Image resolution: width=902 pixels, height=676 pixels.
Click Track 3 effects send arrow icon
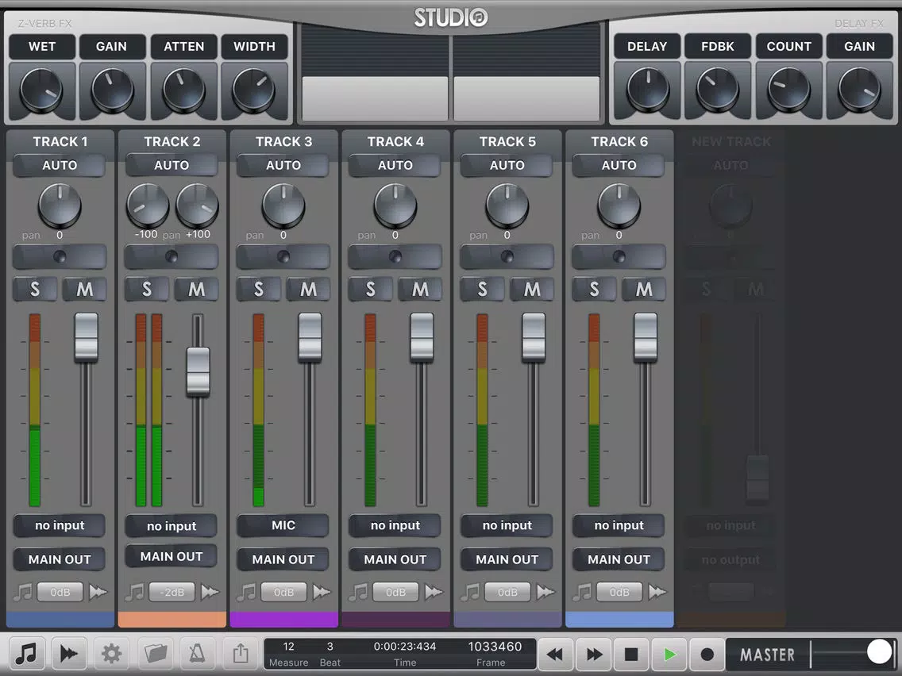coord(322,592)
